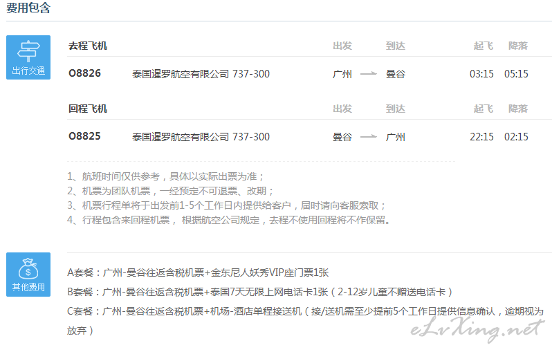This screenshot has height=352, width=552.
Task: Click the 其他费用 money bag icon
Action: pyautogui.click(x=28, y=275)
